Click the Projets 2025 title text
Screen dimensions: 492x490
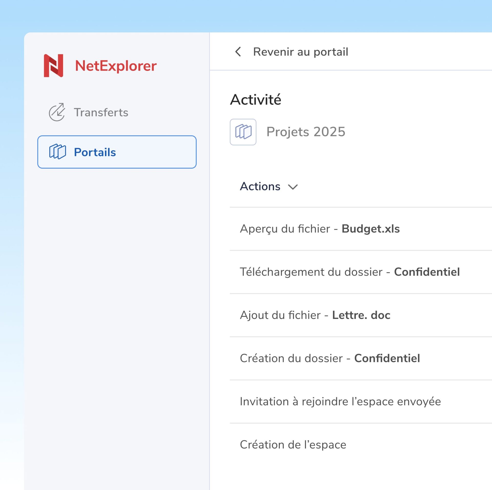(x=305, y=132)
